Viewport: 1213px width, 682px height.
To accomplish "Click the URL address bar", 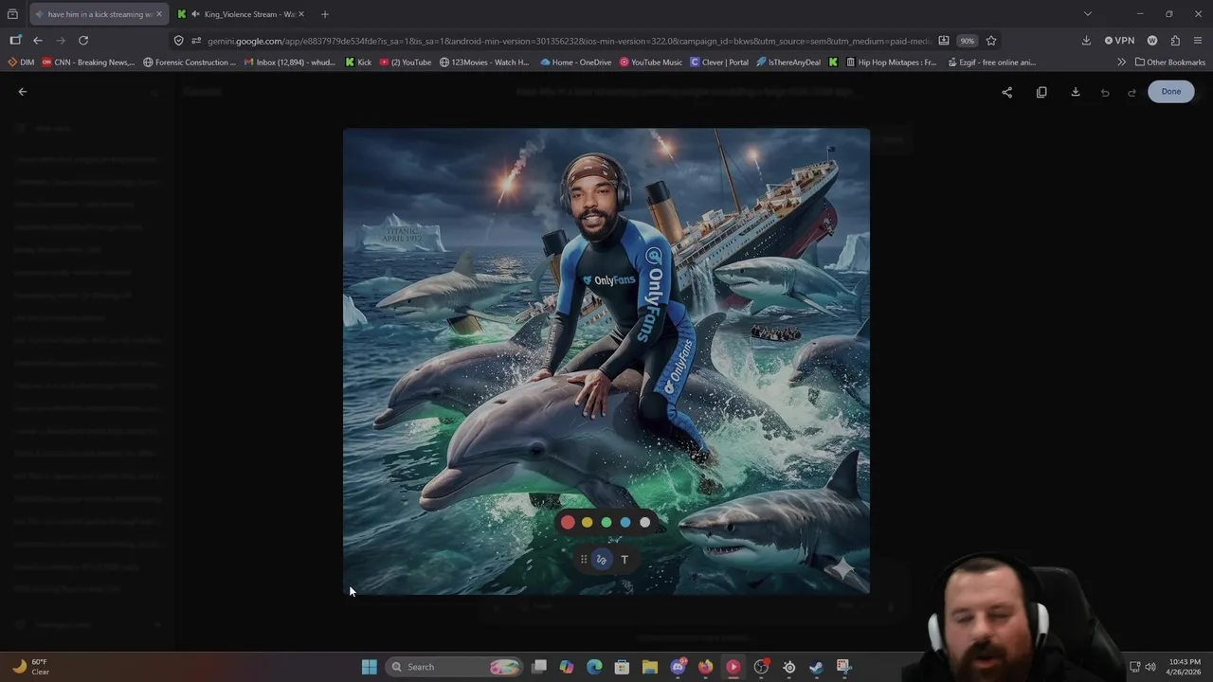I will (569, 41).
